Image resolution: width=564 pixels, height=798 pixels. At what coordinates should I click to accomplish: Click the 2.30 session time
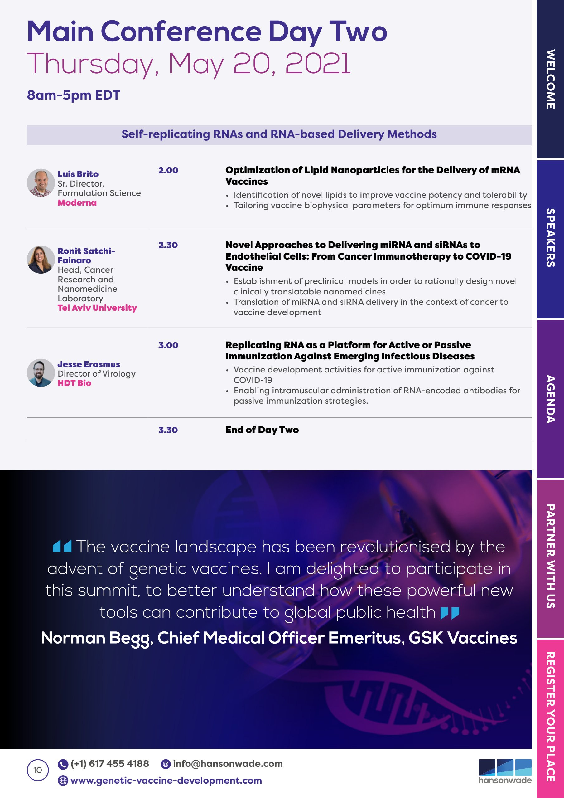[x=168, y=245]
